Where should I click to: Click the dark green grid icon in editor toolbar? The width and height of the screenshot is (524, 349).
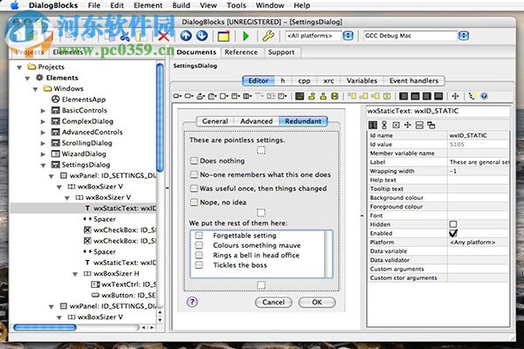pyautogui.click(x=300, y=97)
